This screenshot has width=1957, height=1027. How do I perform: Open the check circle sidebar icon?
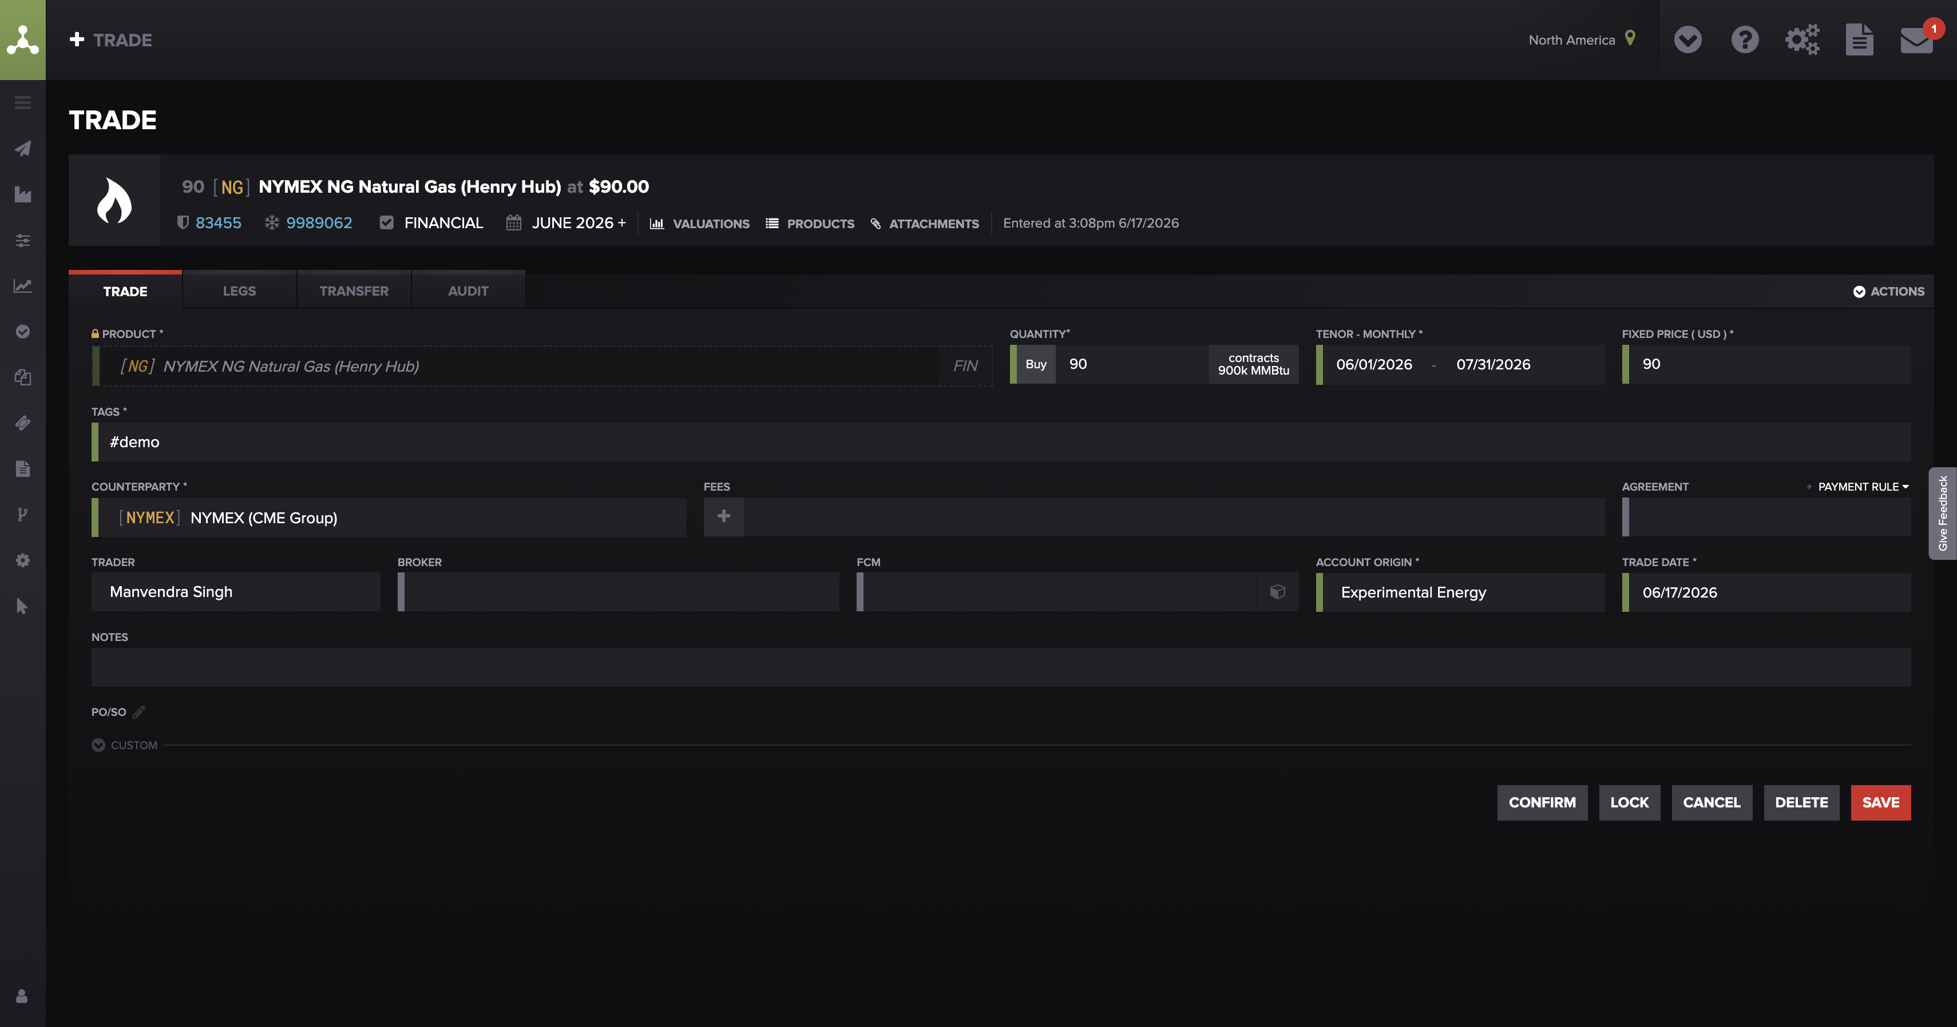tap(23, 331)
